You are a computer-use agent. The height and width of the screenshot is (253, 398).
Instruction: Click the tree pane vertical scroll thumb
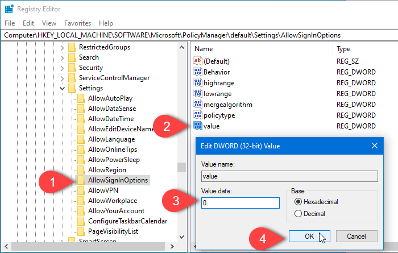click(181, 167)
